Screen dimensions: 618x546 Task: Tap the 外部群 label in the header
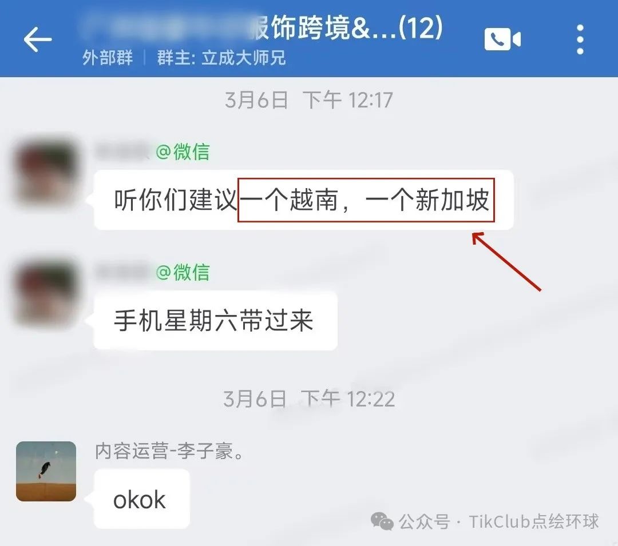(108, 58)
